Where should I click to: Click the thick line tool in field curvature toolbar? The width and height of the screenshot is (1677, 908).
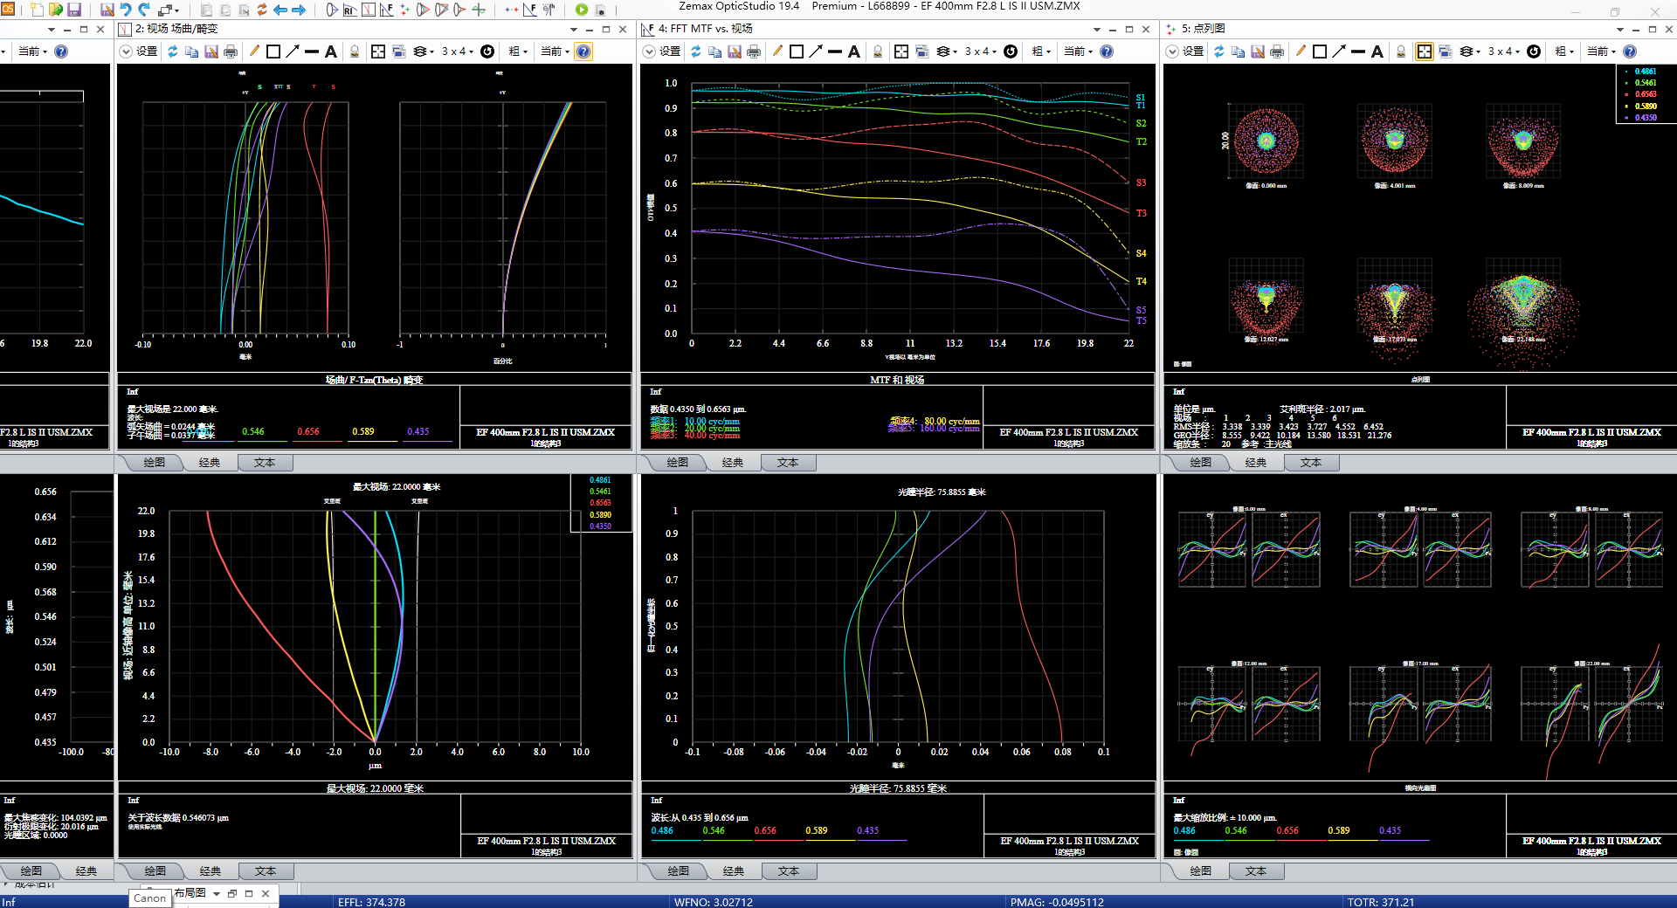point(312,52)
